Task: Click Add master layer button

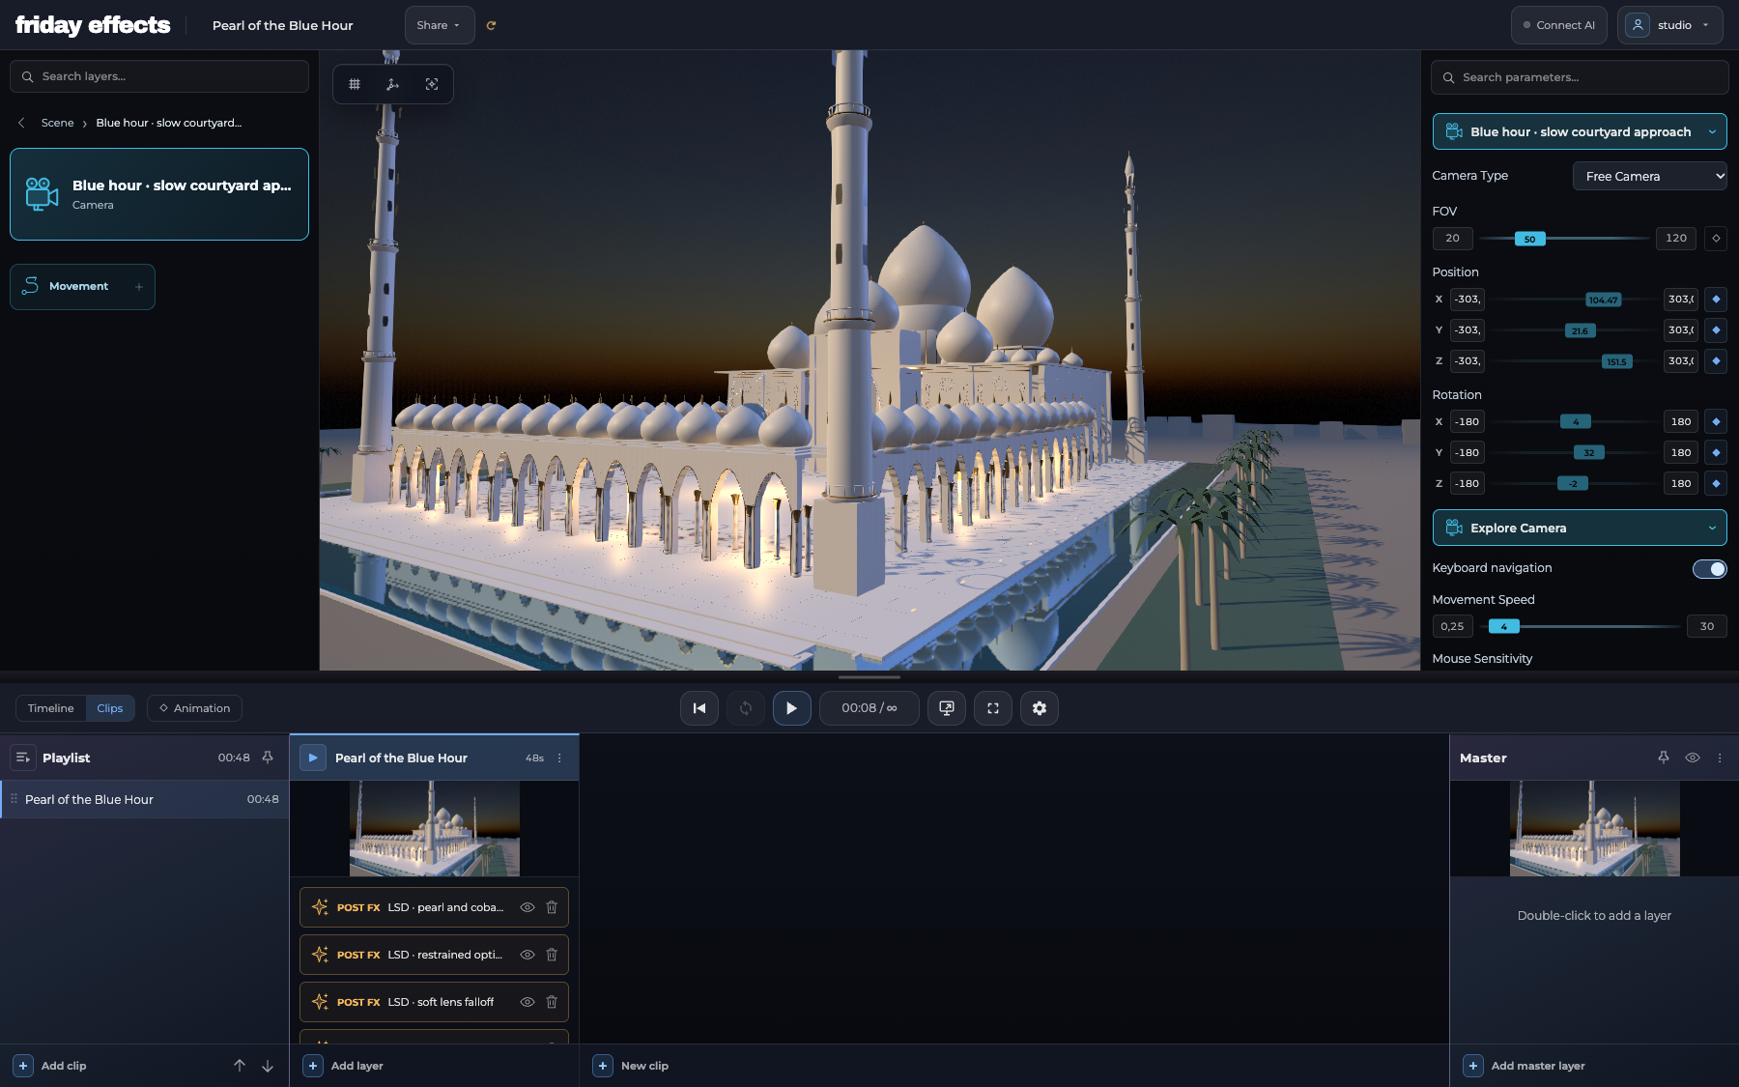Action: 1525,1066
